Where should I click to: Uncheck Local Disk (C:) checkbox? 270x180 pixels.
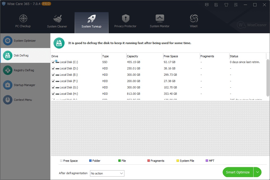pos(53,62)
